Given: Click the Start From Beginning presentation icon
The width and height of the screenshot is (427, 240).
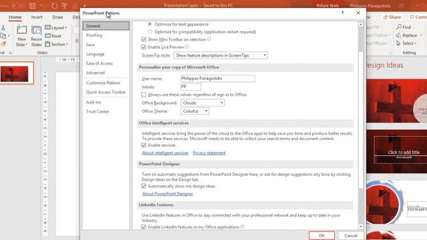Looking at the screenshot, I should coord(65,5).
